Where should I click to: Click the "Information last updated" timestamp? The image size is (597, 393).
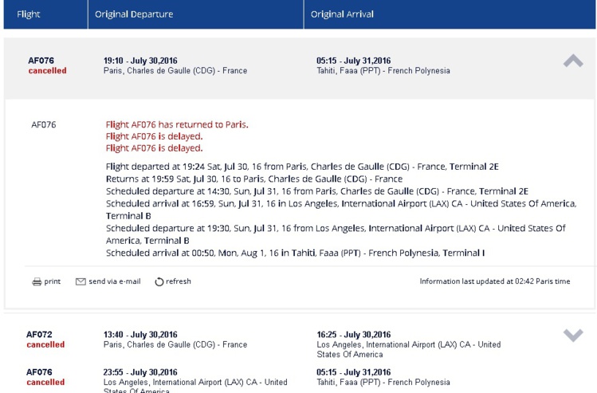pyautogui.click(x=495, y=281)
